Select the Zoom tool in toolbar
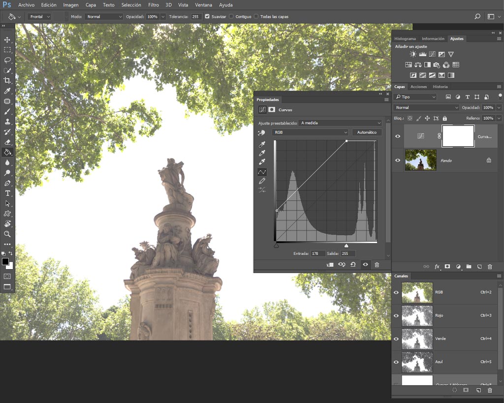This screenshot has width=504, height=403. tap(7, 234)
